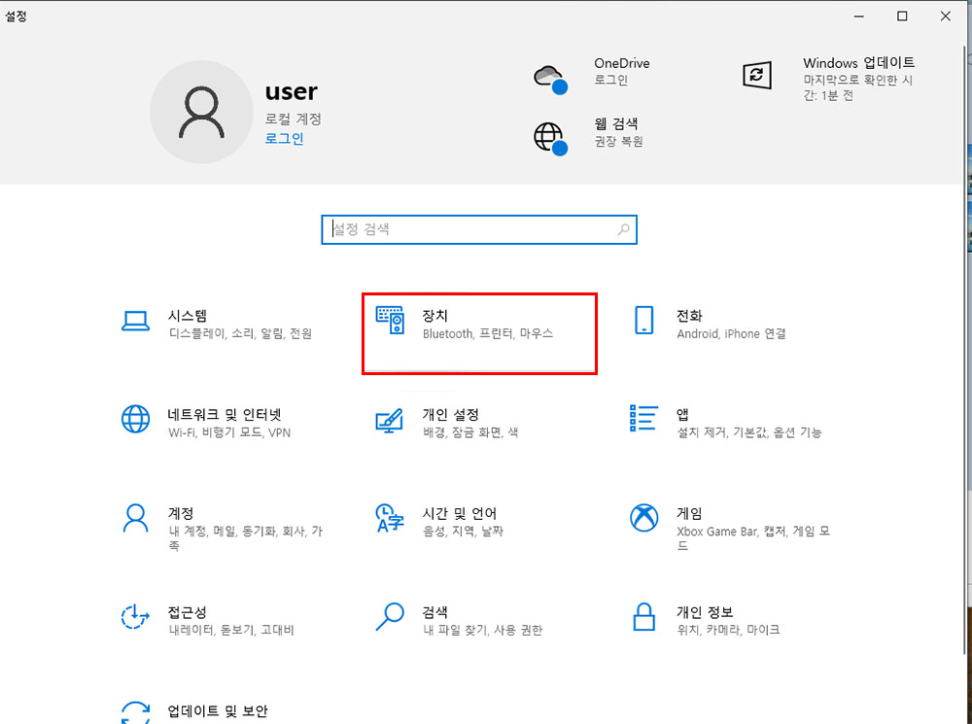The height and width of the screenshot is (724, 972).
Task: Open the 개인 설정 paintbrush icon
Action: (x=390, y=420)
